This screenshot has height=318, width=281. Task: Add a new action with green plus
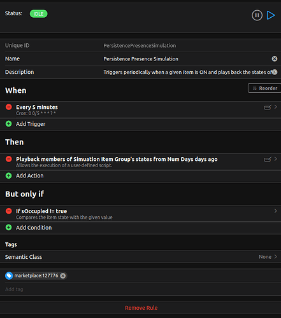[9, 176]
